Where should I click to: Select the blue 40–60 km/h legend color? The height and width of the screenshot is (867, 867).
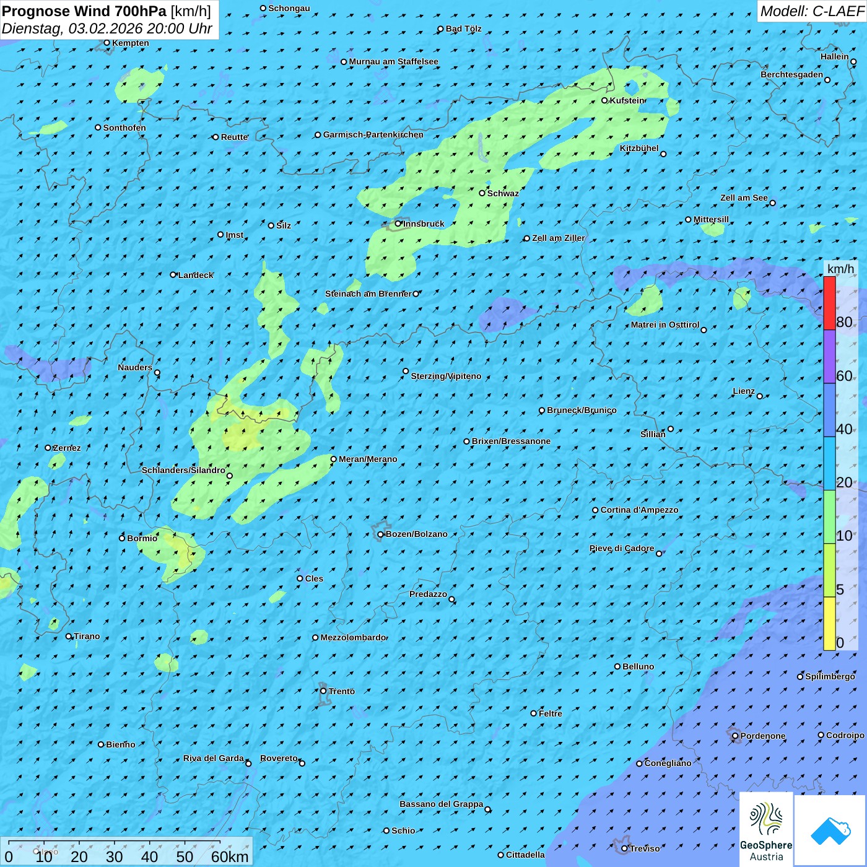(829, 411)
